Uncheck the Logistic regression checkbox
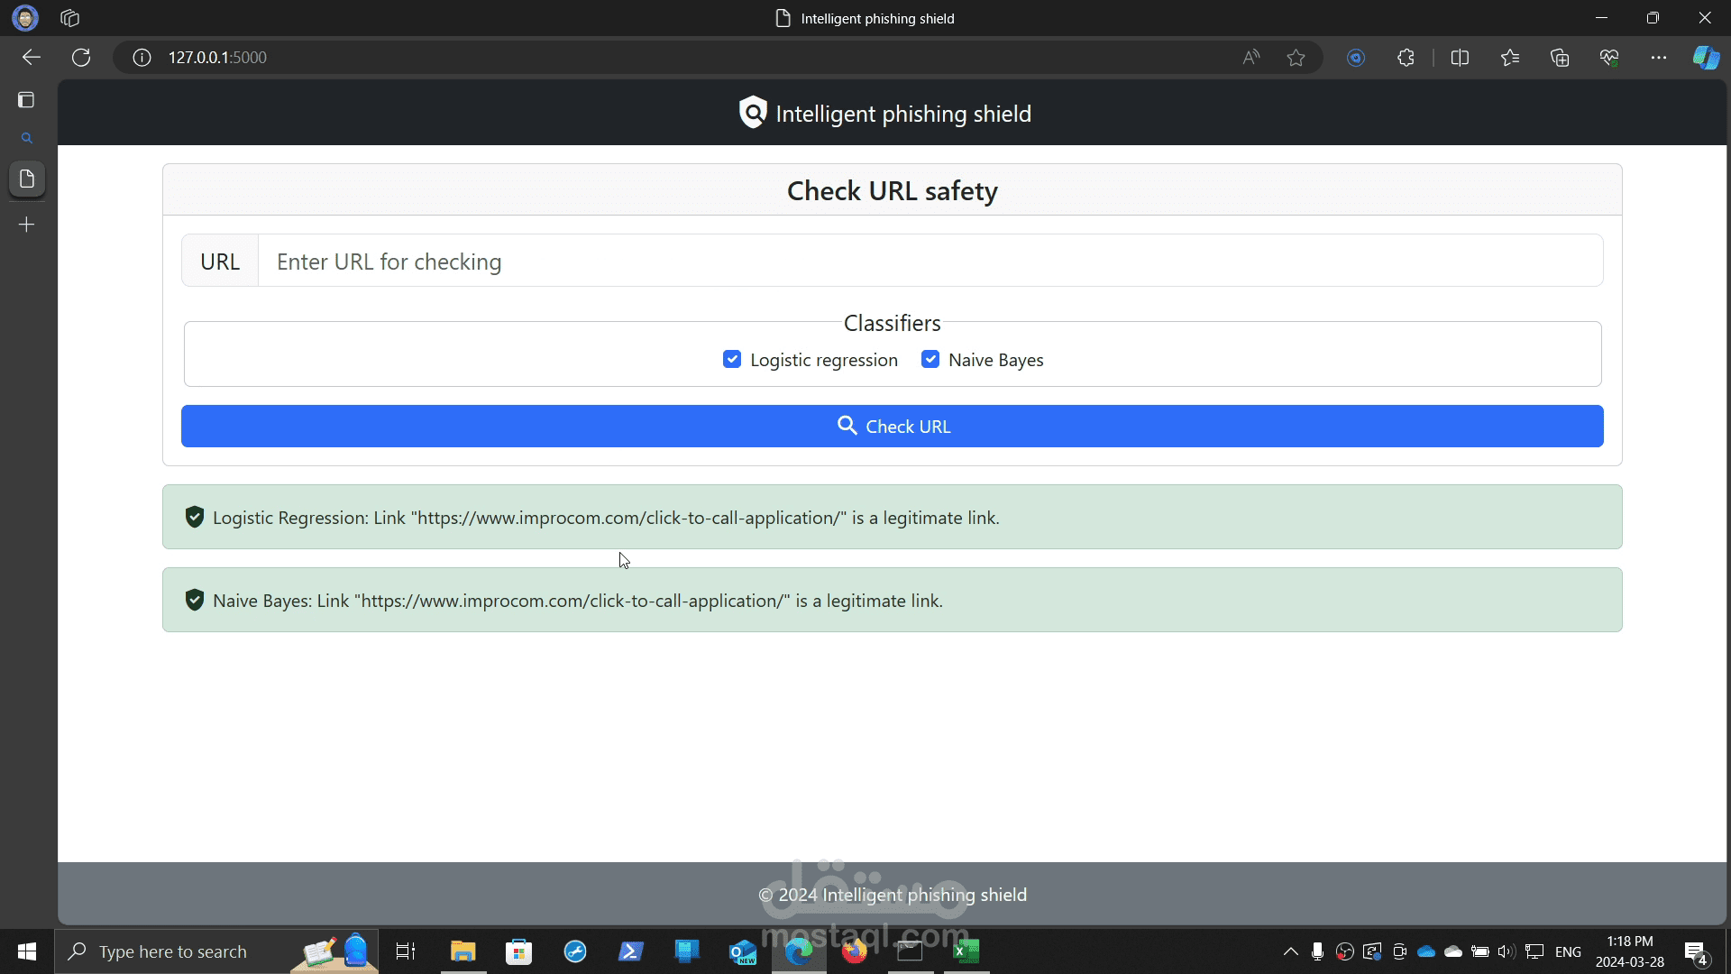This screenshot has width=1731, height=974. pyautogui.click(x=732, y=360)
